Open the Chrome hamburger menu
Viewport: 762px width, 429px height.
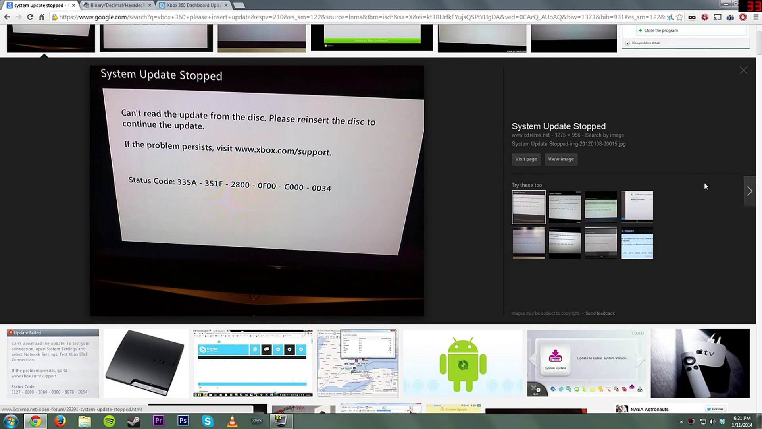coord(756,17)
